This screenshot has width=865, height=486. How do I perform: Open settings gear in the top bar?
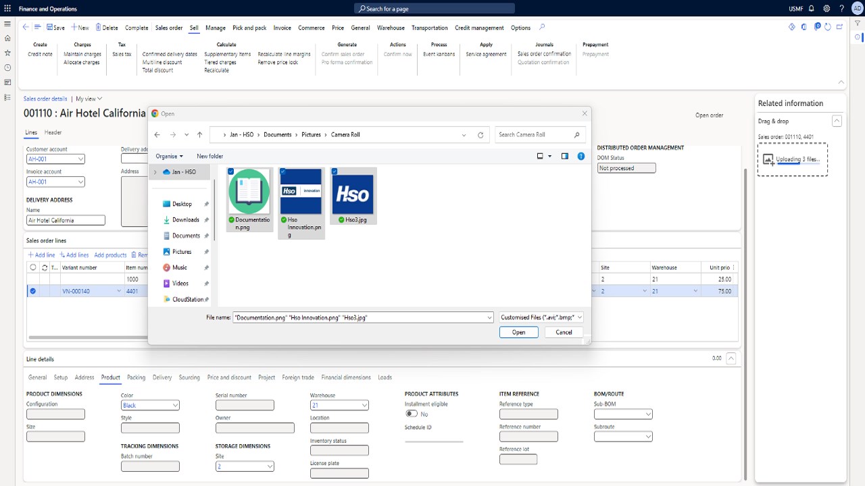826,9
